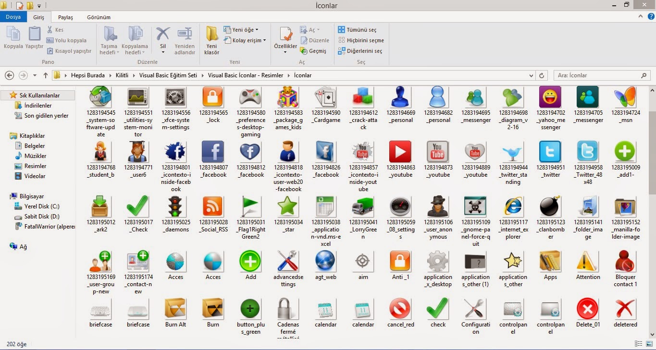Click Yeniden adlandır rename button

[185, 40]
